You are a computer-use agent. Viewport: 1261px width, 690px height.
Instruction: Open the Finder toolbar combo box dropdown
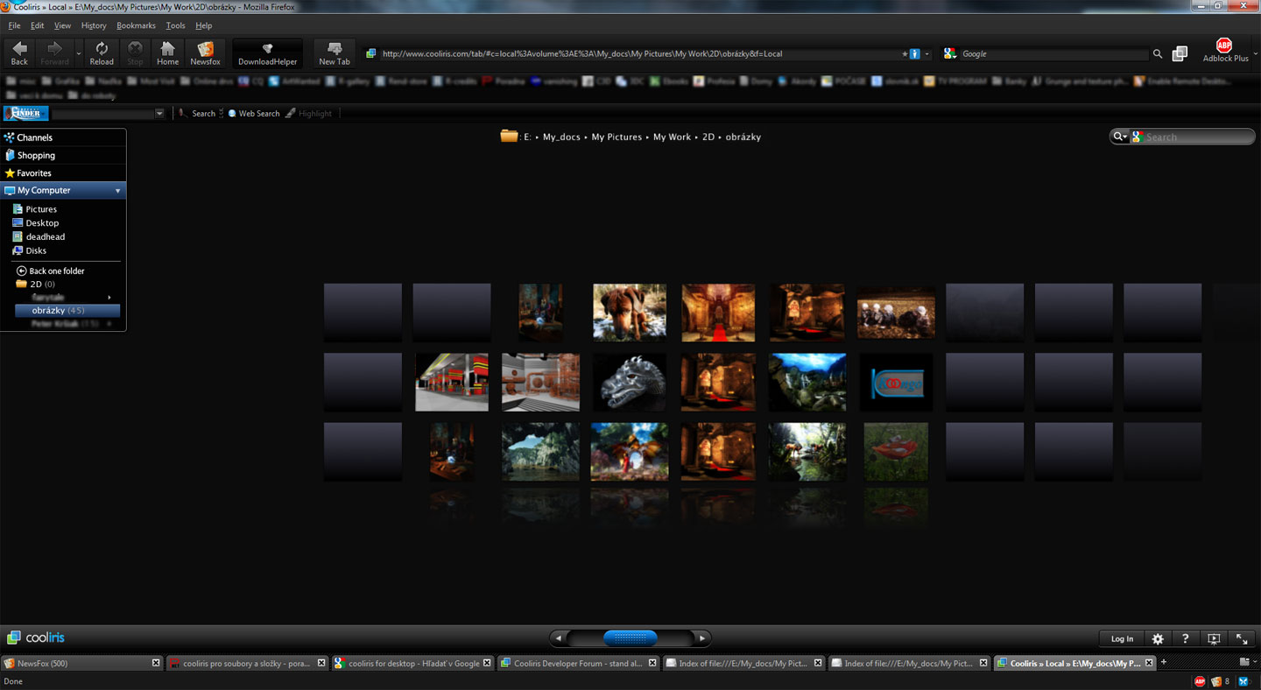(159, 114)
